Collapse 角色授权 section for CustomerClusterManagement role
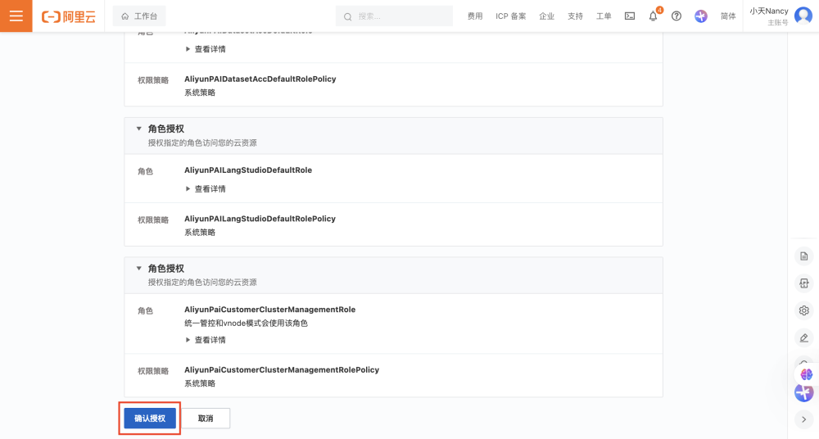The width and height of the screenshot is (819, 439). click(139, 268)
